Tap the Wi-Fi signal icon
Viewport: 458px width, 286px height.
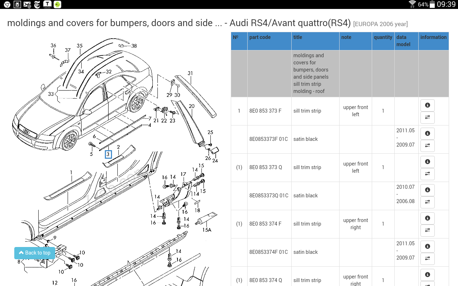point(412,4)
